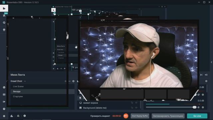Open the Layout editor sidebar icon
This screenshot has width=213, height=120.
click(x=4, y=94)
